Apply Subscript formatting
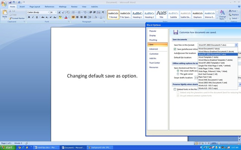Image resolution: width=241 pixels, height=150 pixels. (47, 17)
